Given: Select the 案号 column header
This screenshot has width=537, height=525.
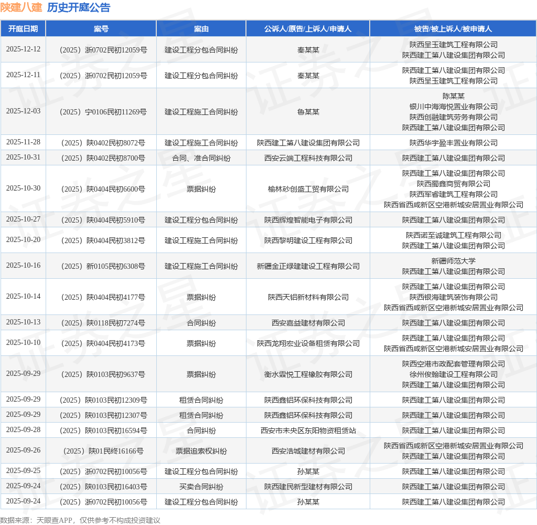Looking at the screenshot, I should click(101, 29).
